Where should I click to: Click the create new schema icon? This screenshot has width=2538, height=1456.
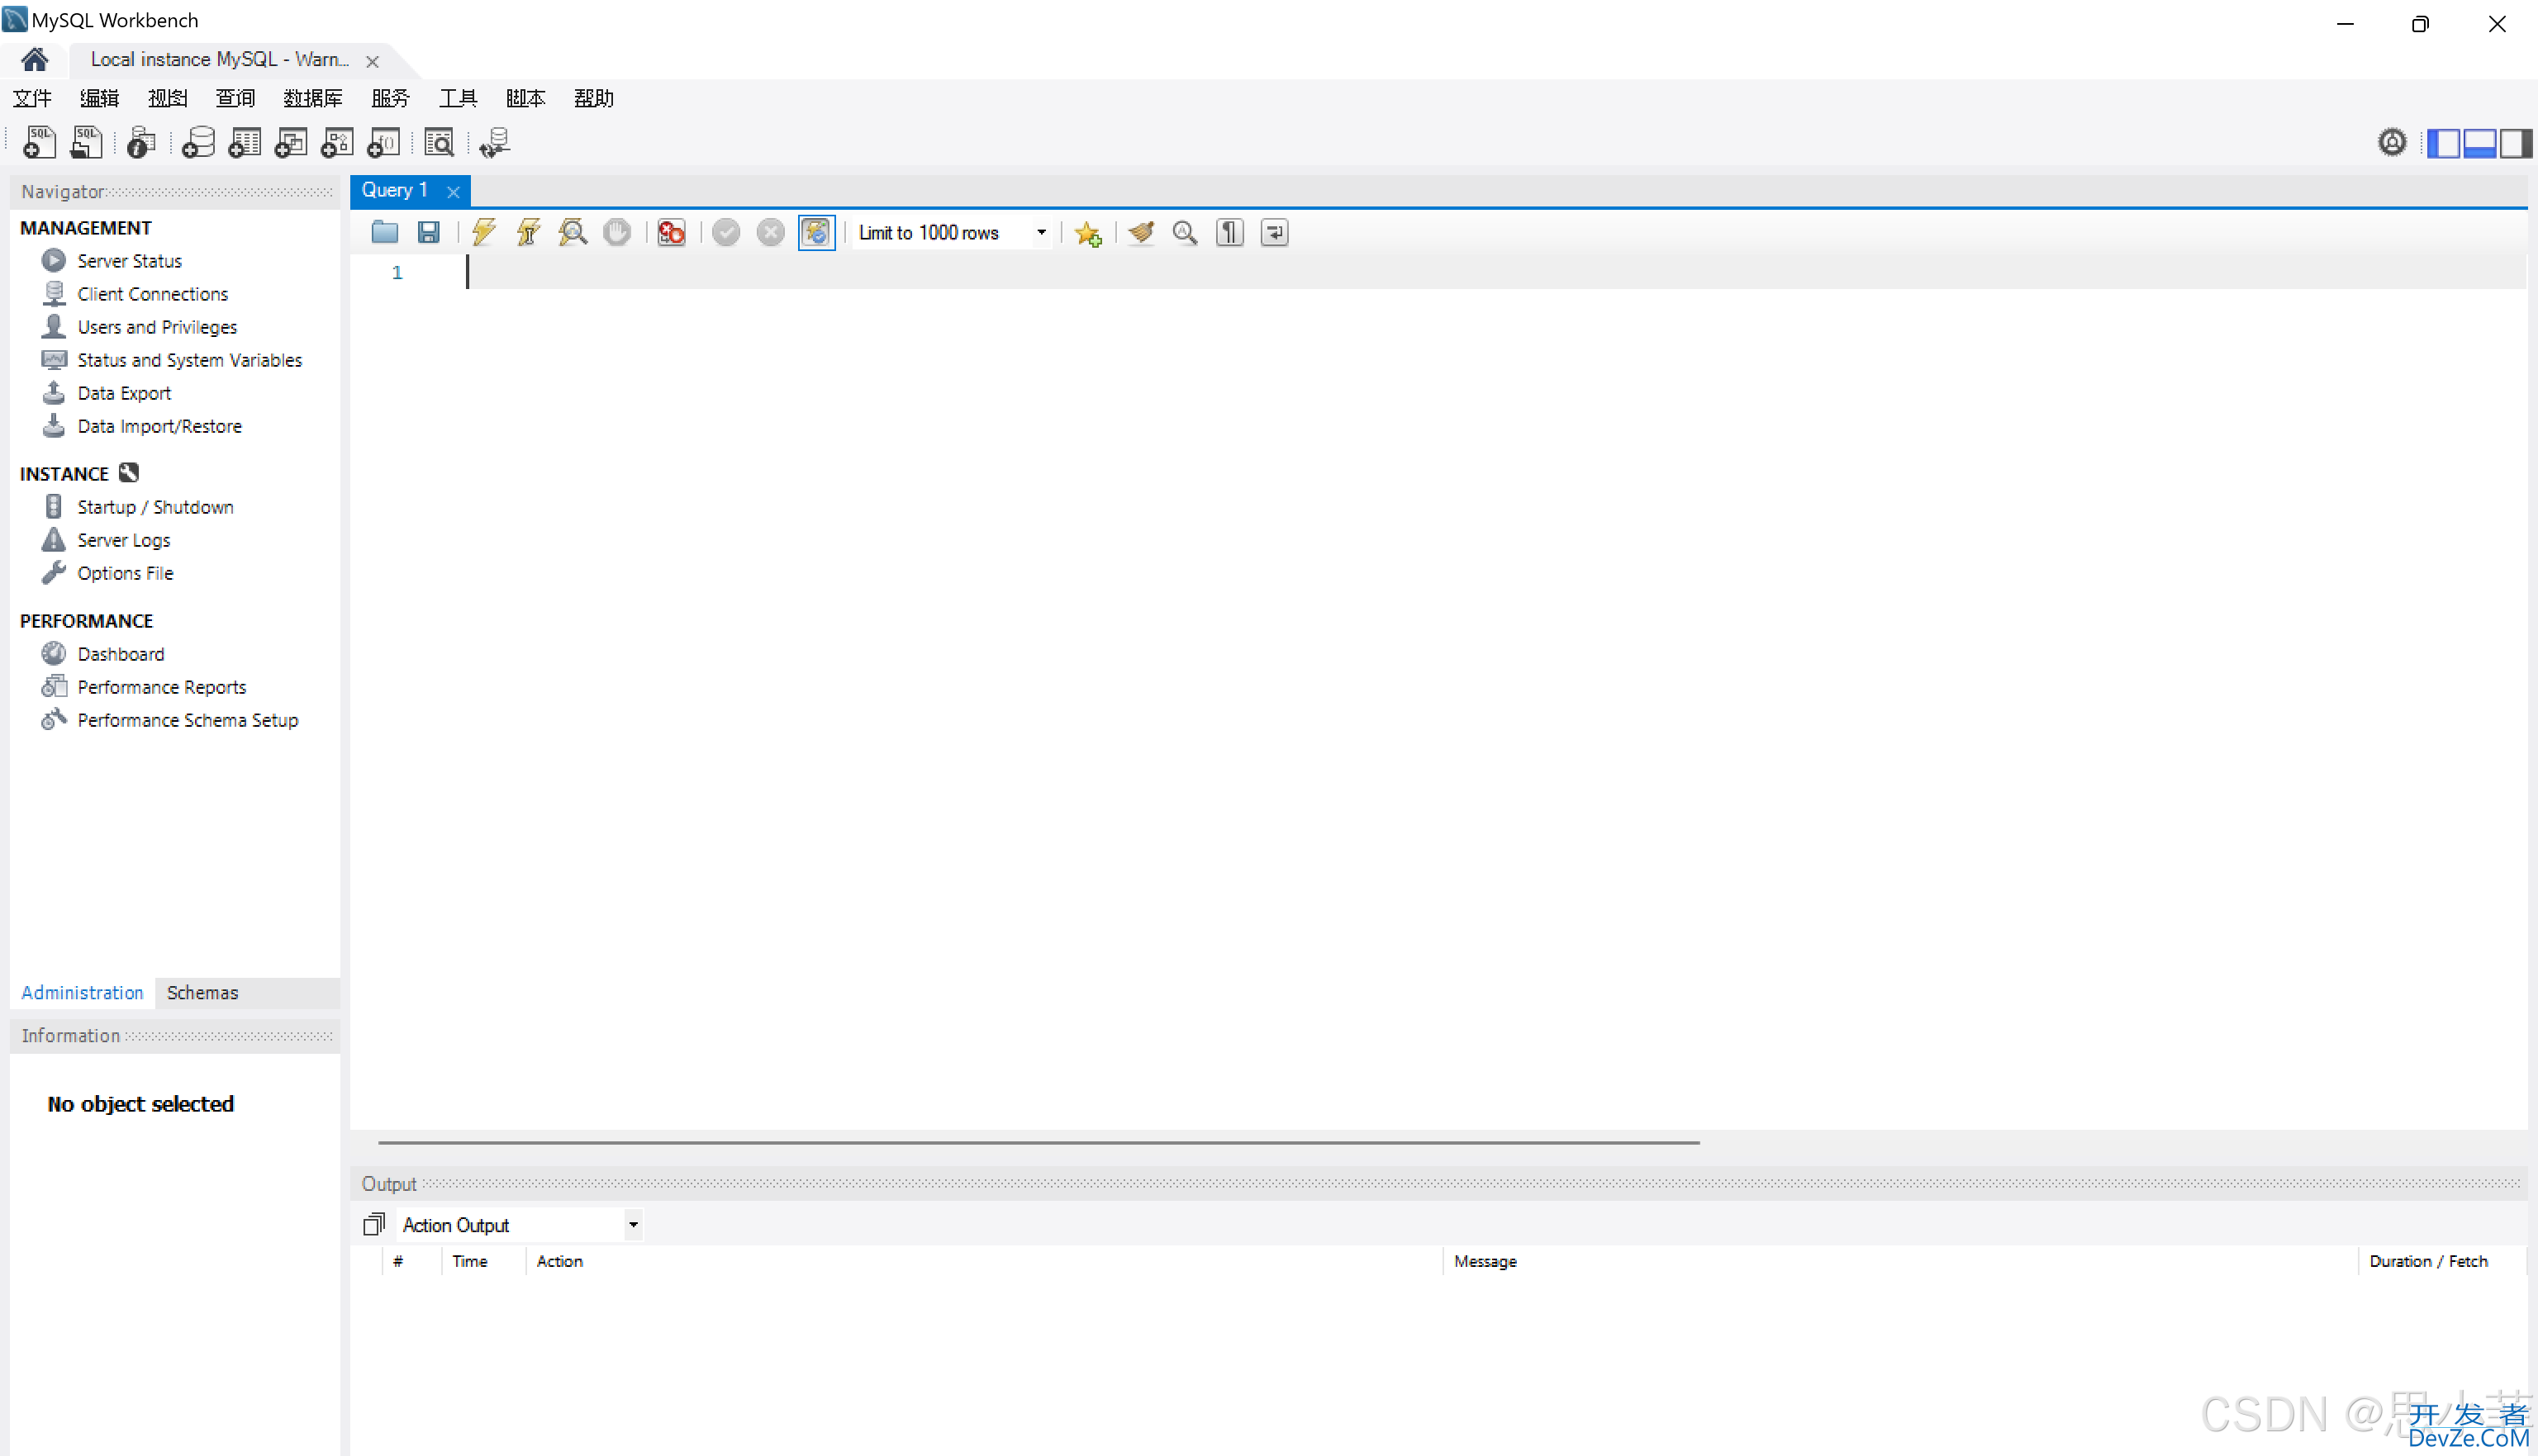click(198, 143)
